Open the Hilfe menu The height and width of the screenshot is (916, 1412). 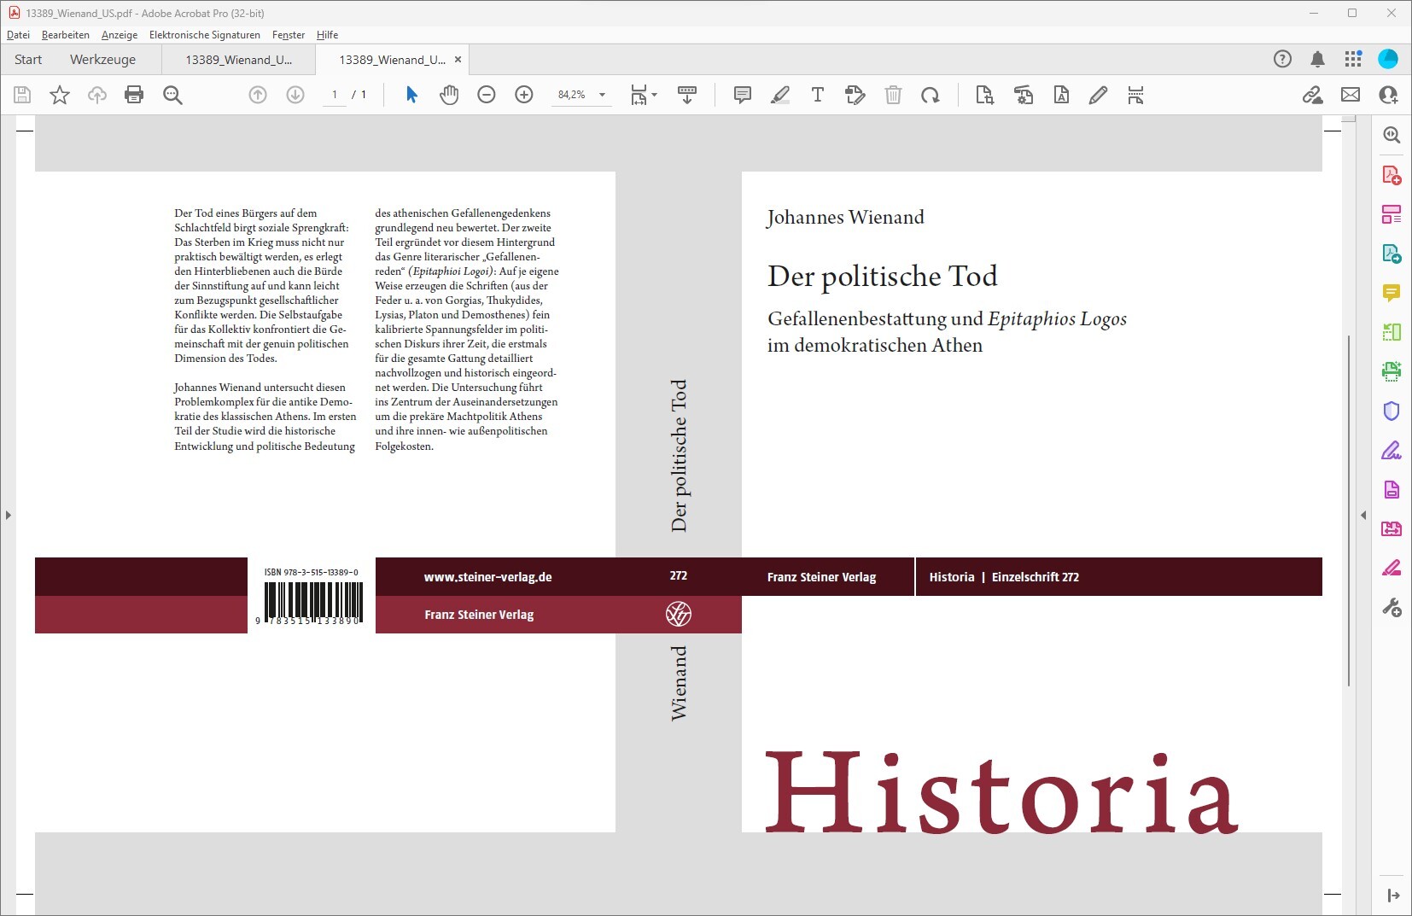[327, 35]
